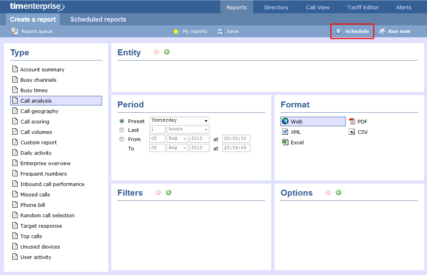Select the XML format icon
The image size is (427, 275).
(x=286, y=132)
